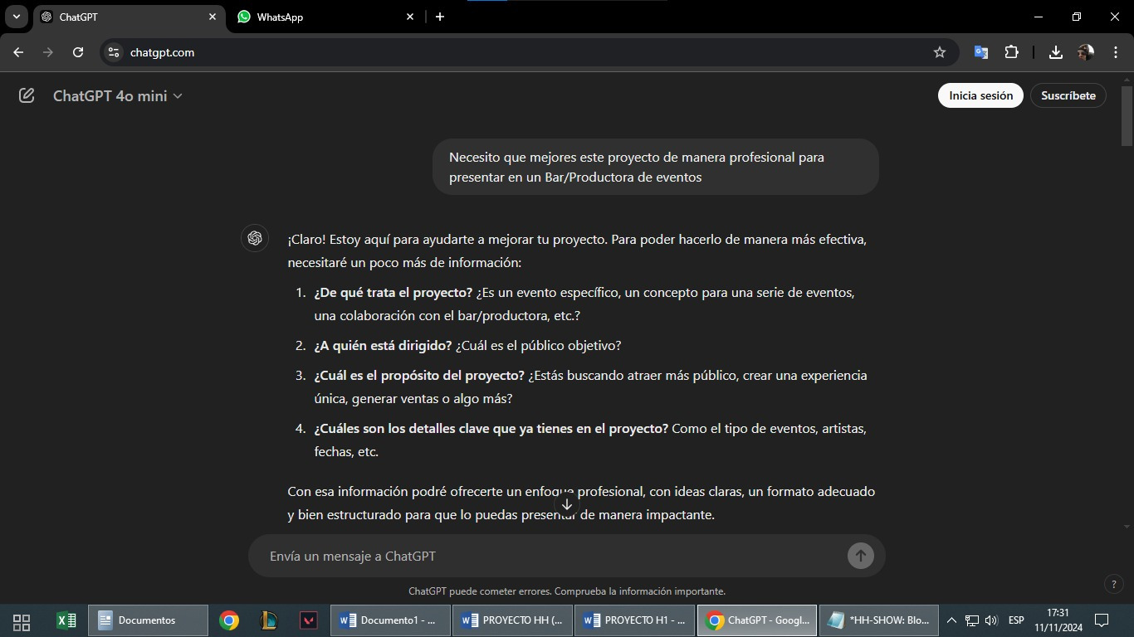The width and height of the screenshot is (1134, 637).
Task: Bookmark this page with the star icon
Action: [x=940, y=52]
